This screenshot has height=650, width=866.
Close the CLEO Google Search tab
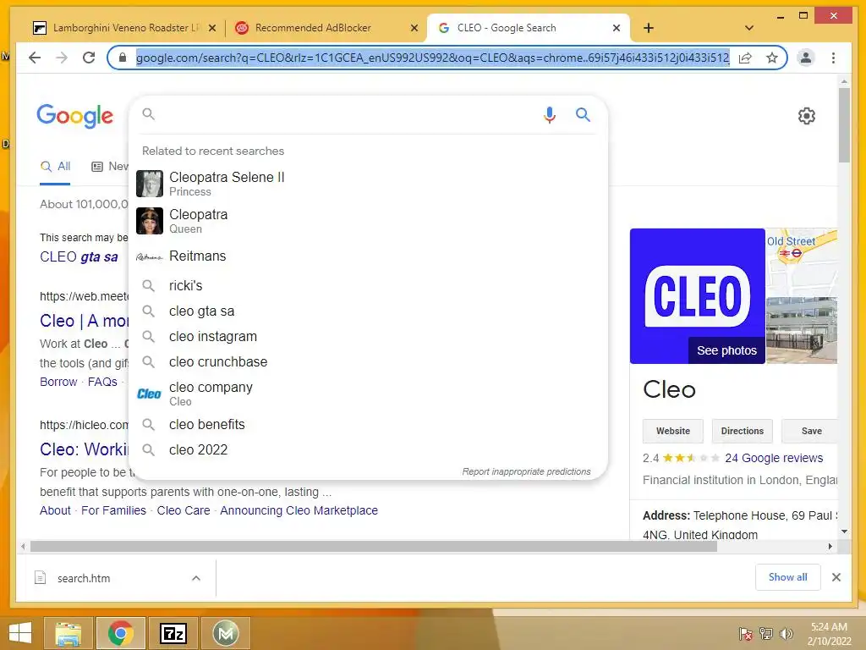(x=617, y=28)
